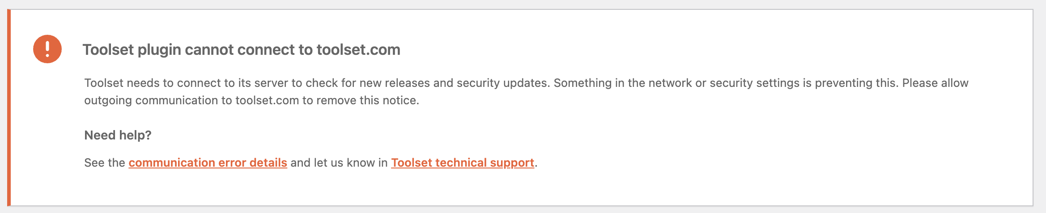Image resolution: width=1046 pixels, height=213 pixels.
Task: Click the "check for" words in the message
Action: 330,83
